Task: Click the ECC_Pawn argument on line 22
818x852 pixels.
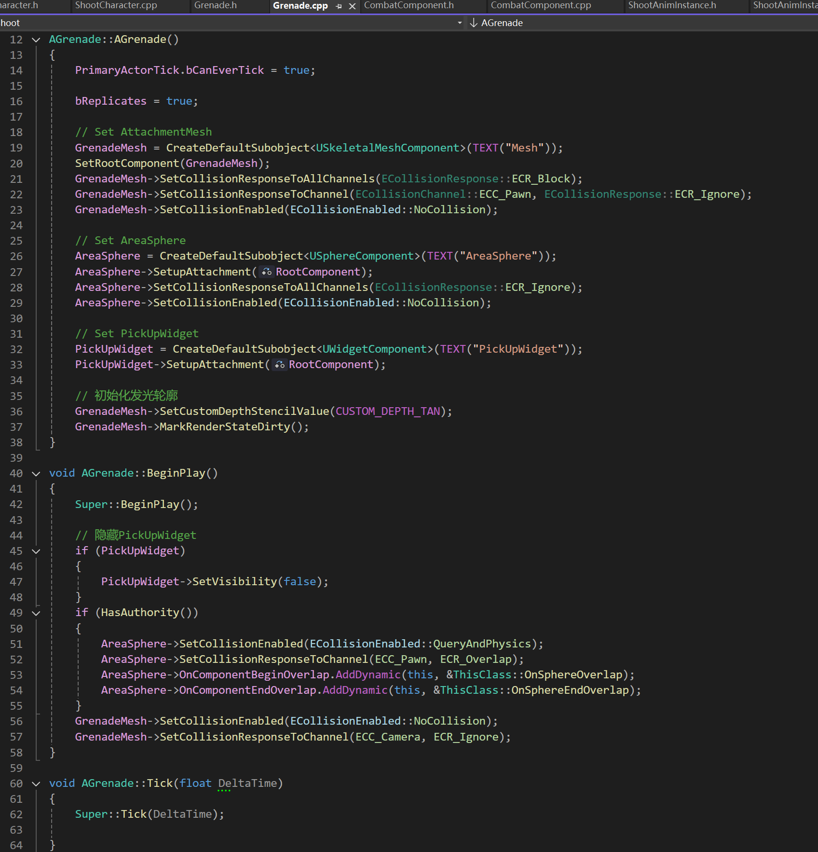Action: (505, 194)
